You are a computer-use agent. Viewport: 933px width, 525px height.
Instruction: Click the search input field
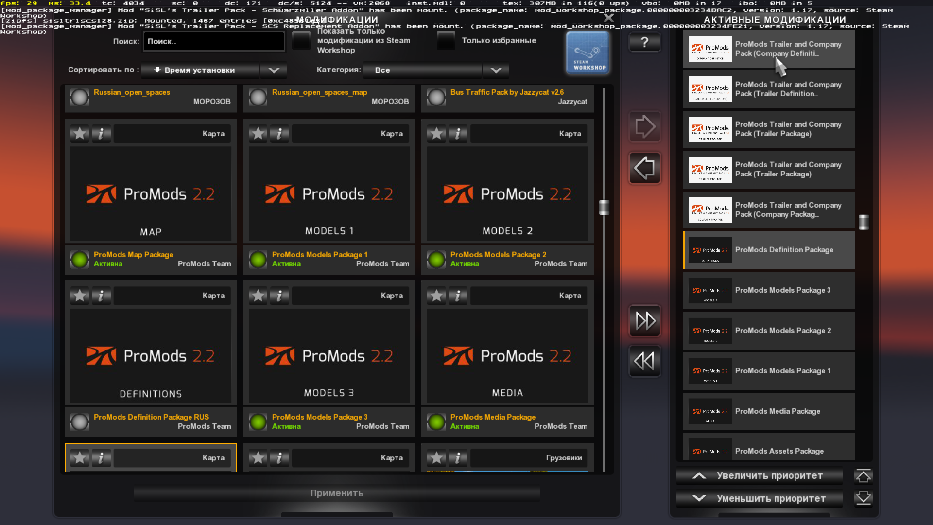(x=213, y=42)
